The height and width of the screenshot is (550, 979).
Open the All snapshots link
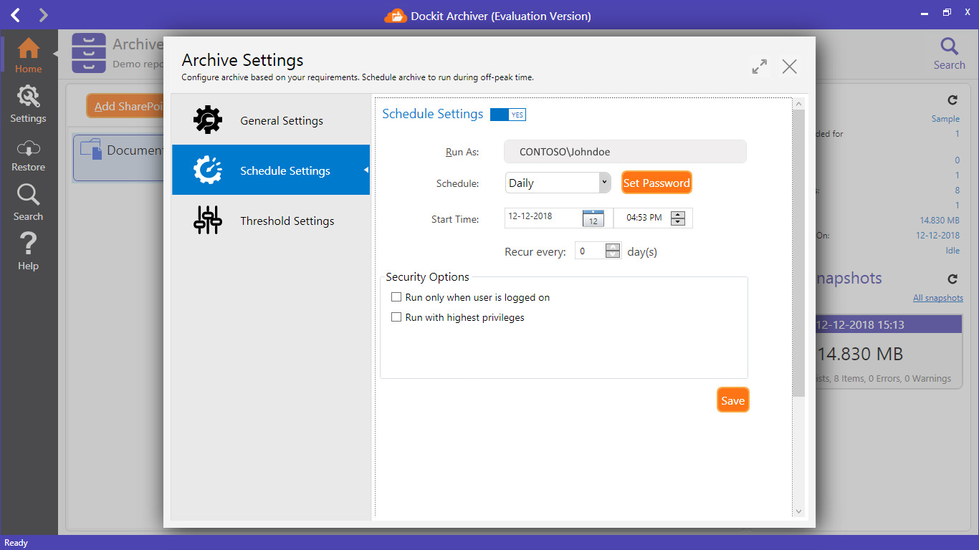pyautogui.click(x=937, y=298)
